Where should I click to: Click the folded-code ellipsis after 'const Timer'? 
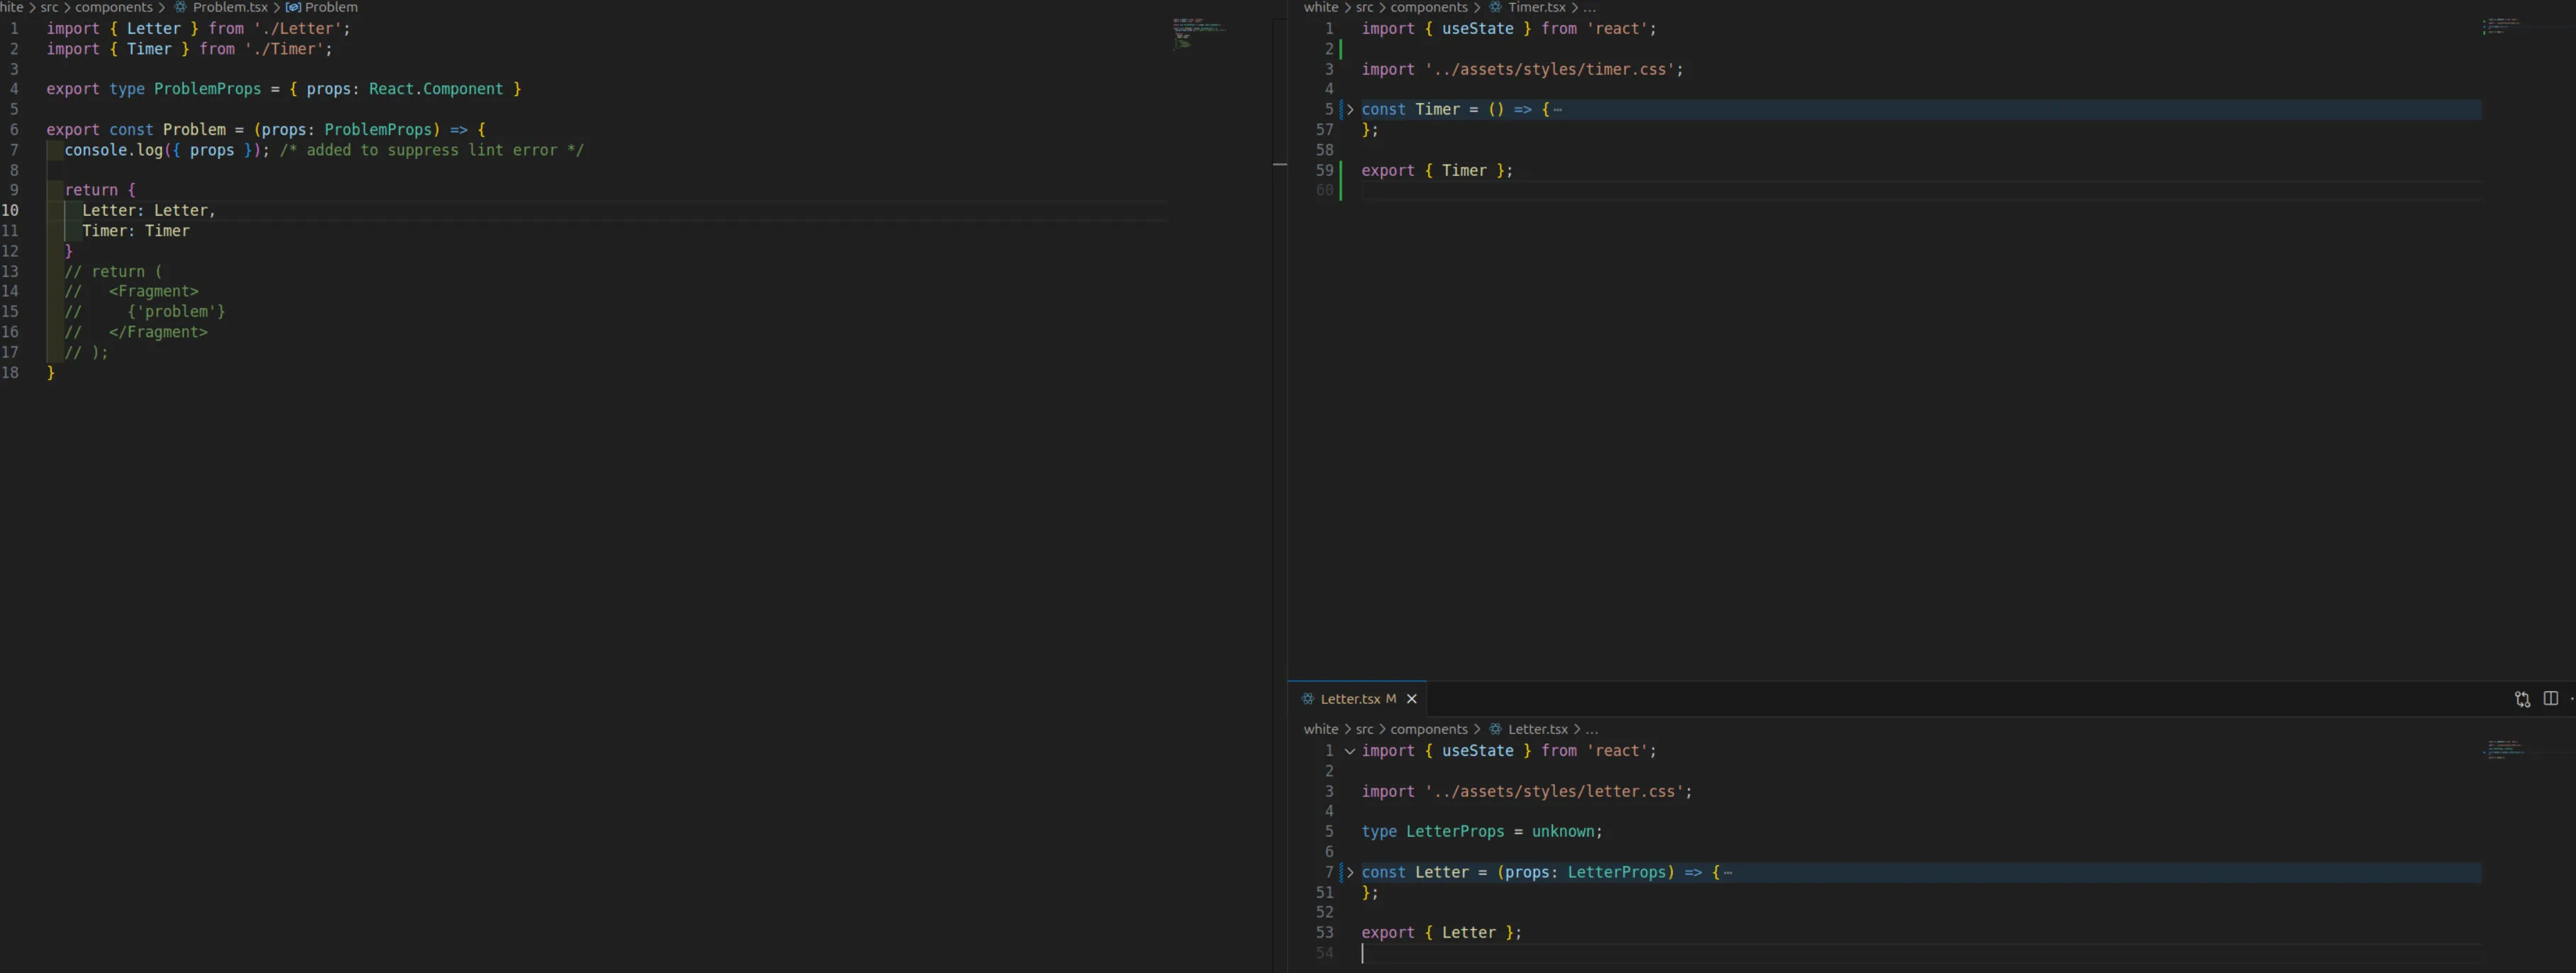(1557, 110)
